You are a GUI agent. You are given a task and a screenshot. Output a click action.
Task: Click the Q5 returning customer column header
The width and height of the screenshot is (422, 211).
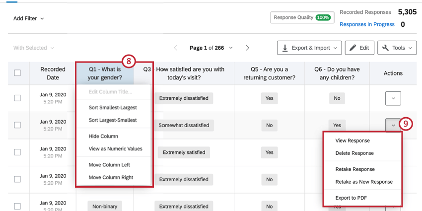coord(269,73)
